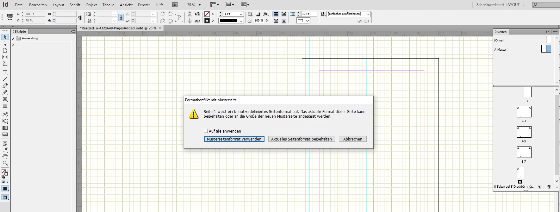
Task: Open the Bearbeiten menu
Action: click(x=38, y=5)
